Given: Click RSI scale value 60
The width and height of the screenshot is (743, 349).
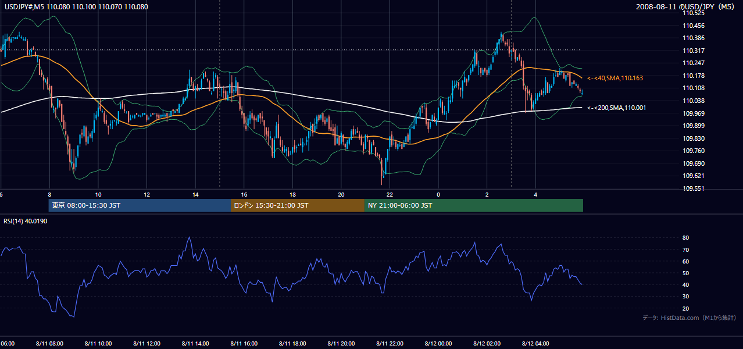Looking at the screenshot, I should coord(685,261).
